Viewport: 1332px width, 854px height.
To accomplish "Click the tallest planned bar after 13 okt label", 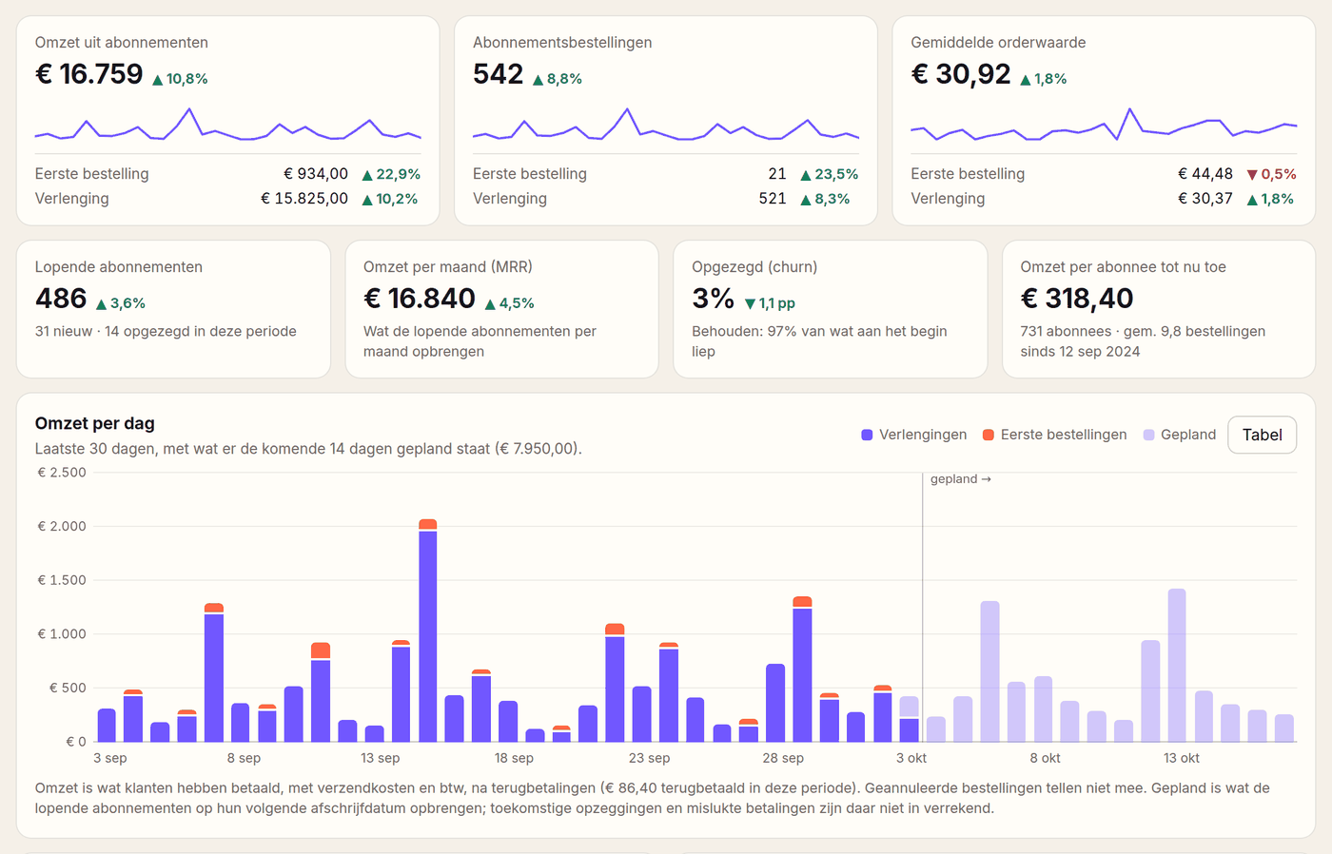I will 1177,666.
